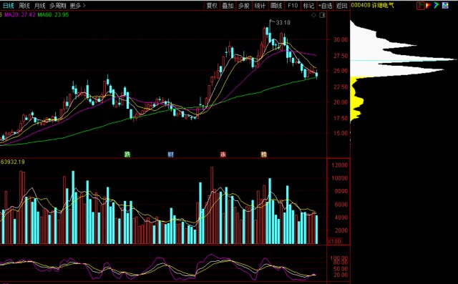Click the 返回 back button
458x284 pixels.
341,6
